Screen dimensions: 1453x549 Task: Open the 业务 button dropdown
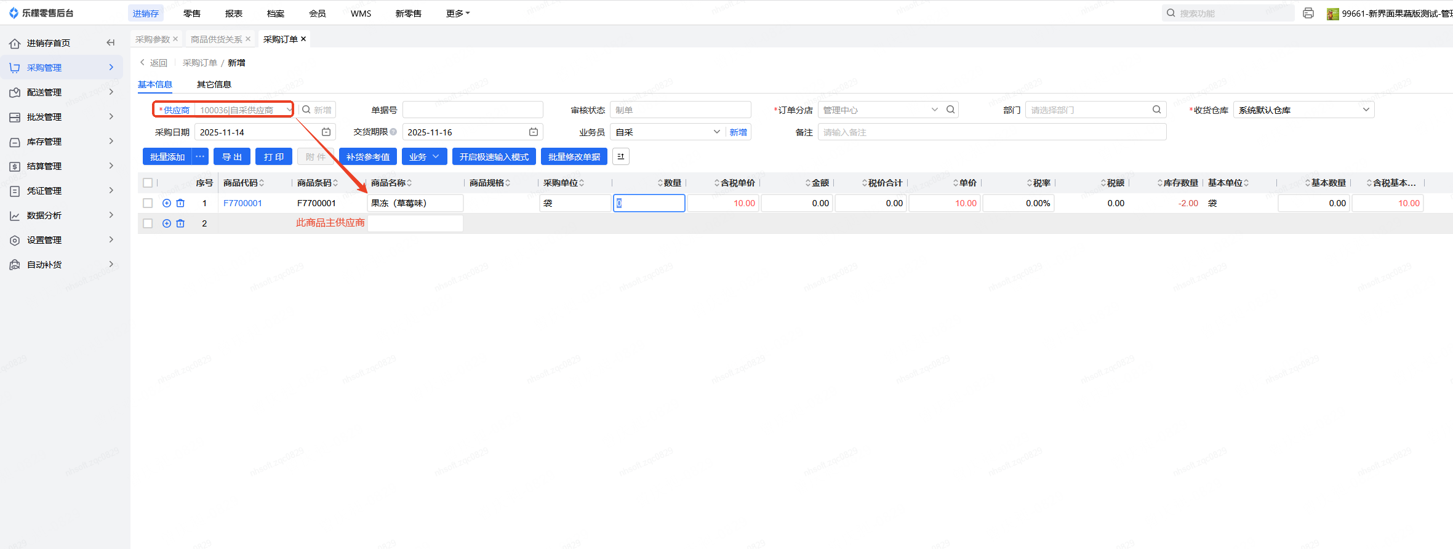point(424,157)
